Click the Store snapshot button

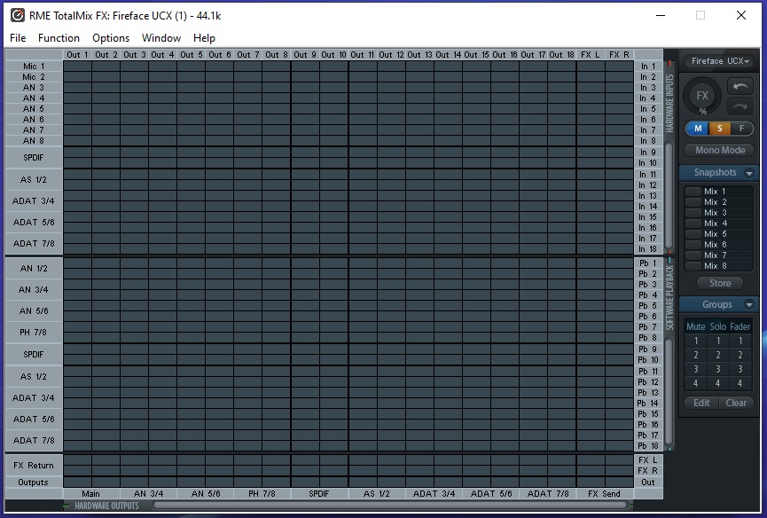point(720,283)
